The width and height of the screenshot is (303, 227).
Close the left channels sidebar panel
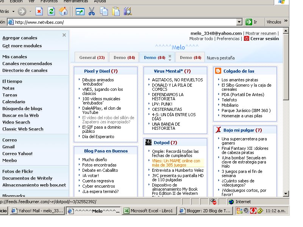64,35
